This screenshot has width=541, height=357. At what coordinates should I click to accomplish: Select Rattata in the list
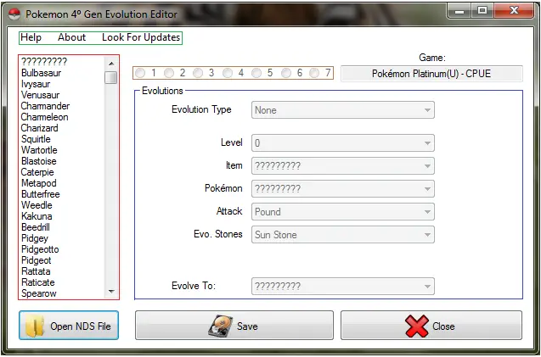coord(36,271)
